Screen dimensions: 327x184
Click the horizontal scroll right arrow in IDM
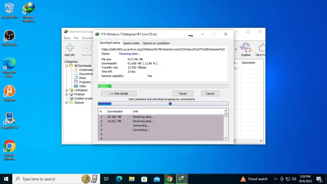click(x=261, y=141)
